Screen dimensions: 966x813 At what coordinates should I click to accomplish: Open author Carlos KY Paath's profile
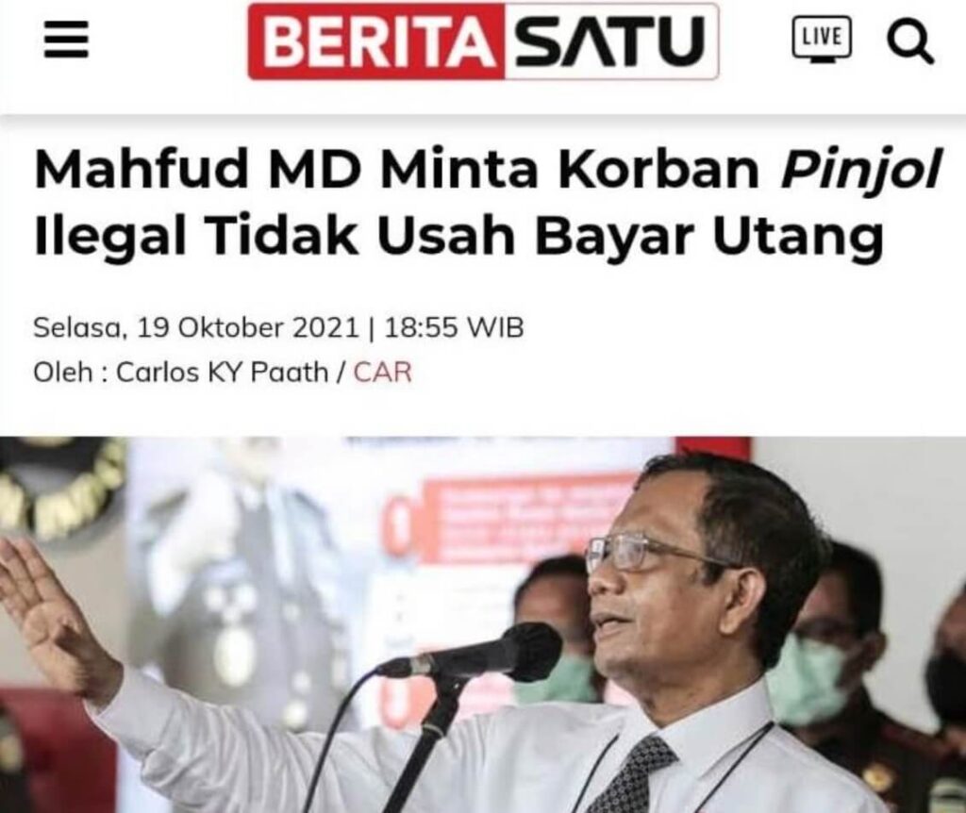point(223,372)
